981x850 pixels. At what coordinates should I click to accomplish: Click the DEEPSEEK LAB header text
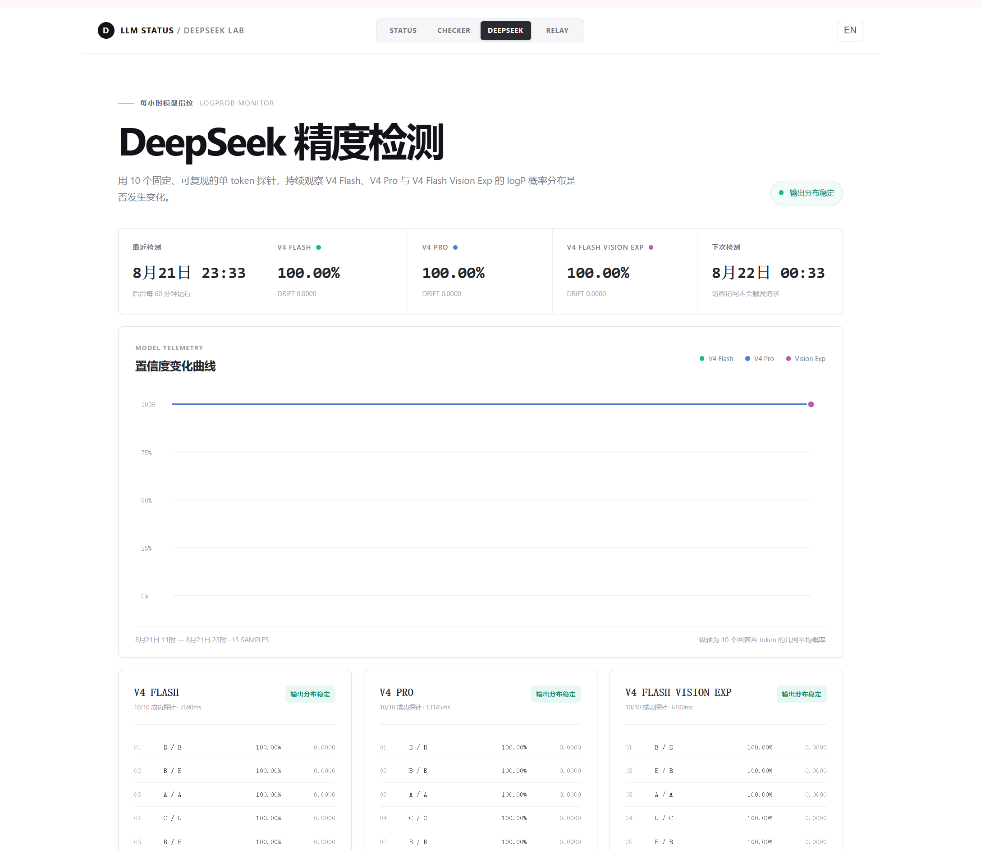(x=214, y=30)
